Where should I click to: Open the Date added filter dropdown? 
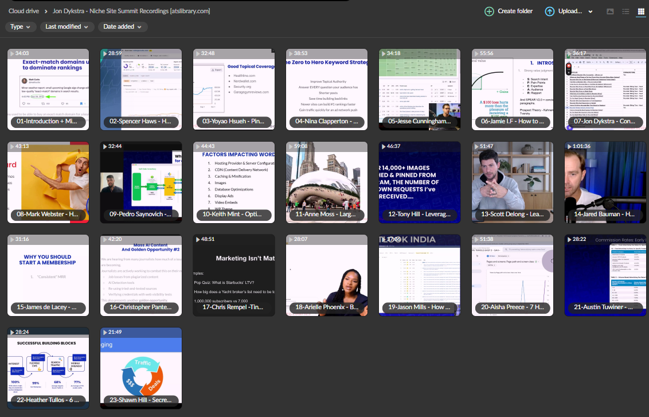[123, 27]
